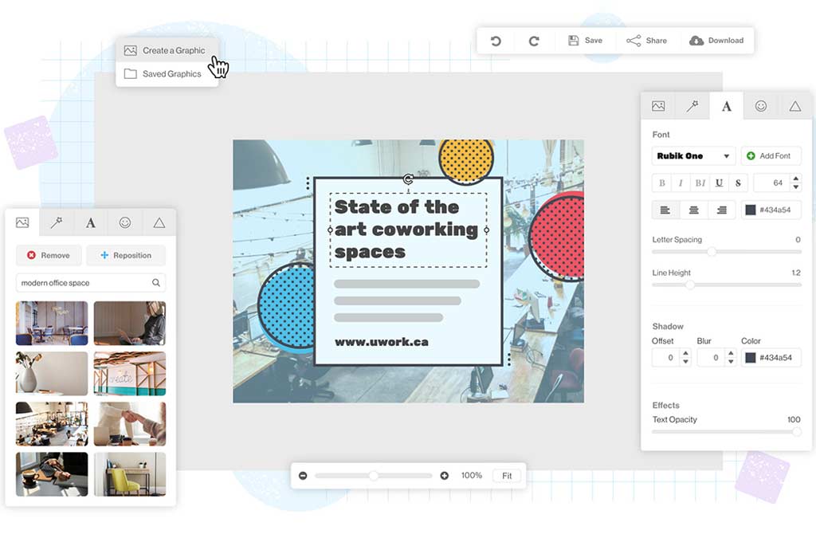
Task: Zoom out with the minus icon
Action: tap(303, 475)
